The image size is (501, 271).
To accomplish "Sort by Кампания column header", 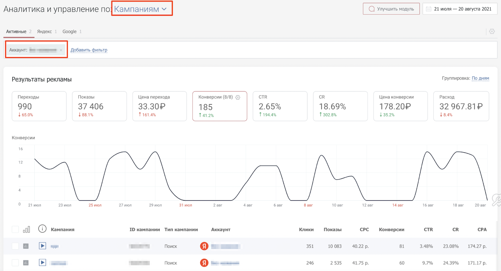I will coord(63,229).
